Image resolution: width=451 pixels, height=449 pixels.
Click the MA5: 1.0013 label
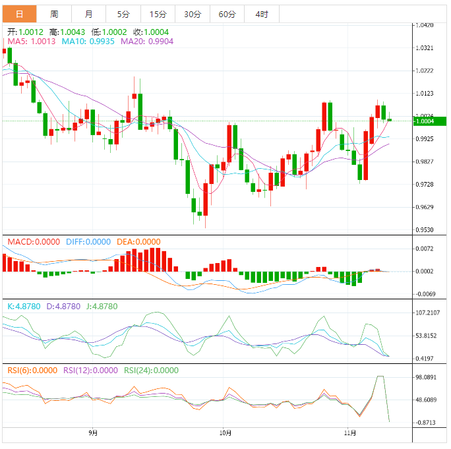click(x=32, y=42)
